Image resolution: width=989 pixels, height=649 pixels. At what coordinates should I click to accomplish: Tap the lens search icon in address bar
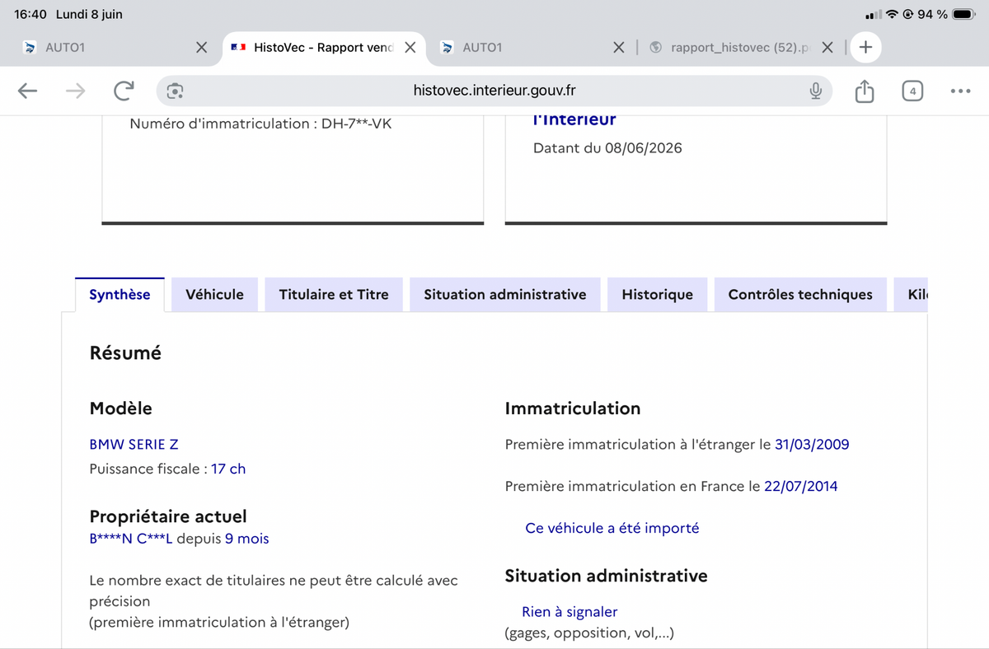[x=175, y=91]
